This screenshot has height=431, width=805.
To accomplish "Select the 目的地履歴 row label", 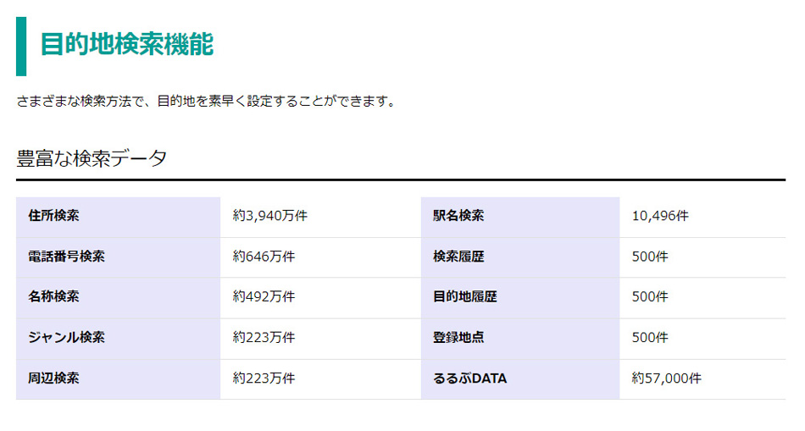I will [x=465, y=297].
